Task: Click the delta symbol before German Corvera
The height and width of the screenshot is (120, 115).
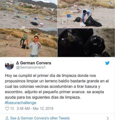Action: 18,63
